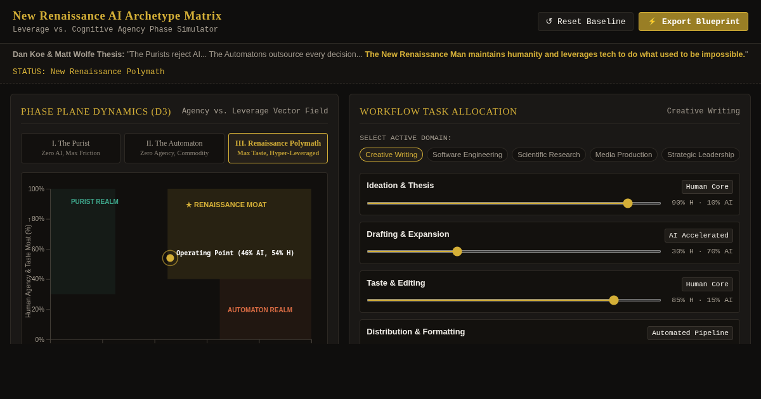
Task: Click the Drafting & Expansion slider handle
Action: tap(457, 251)
